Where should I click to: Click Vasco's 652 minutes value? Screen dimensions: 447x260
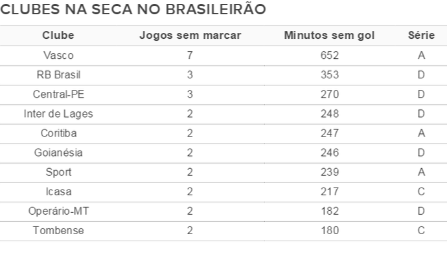click(x=329, y=56)
